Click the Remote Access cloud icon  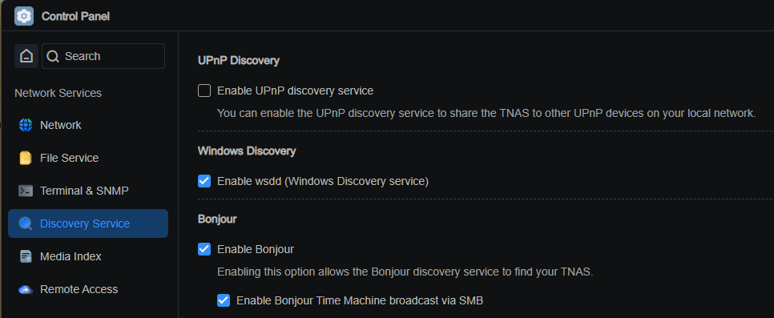point(25,289)
